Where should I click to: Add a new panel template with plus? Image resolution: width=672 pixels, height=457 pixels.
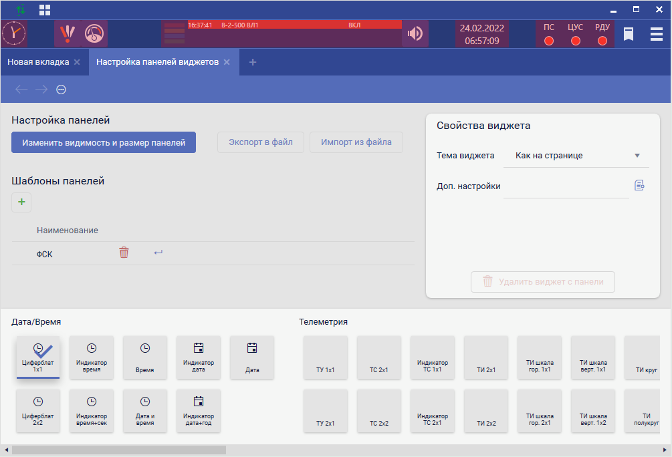pos(21,202)
